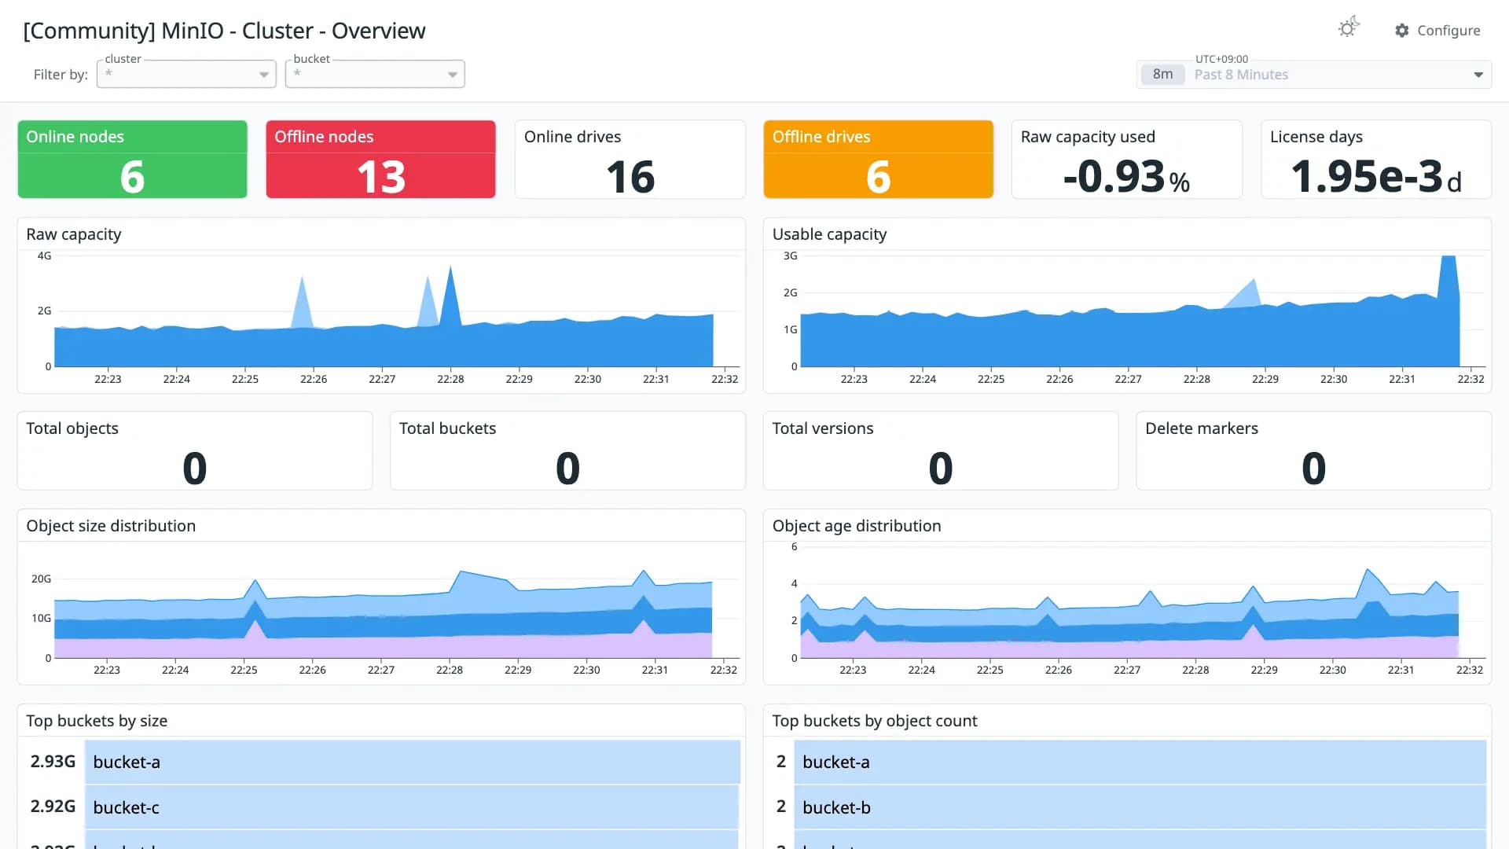Click the Raw capacity used -0.93% value
The height and width of the screenshot is (849, 1509).
coord(1126,177)
